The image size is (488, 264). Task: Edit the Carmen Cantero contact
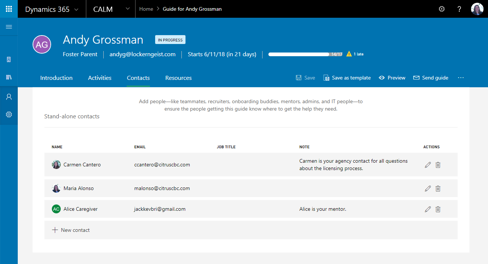(428, 165)
